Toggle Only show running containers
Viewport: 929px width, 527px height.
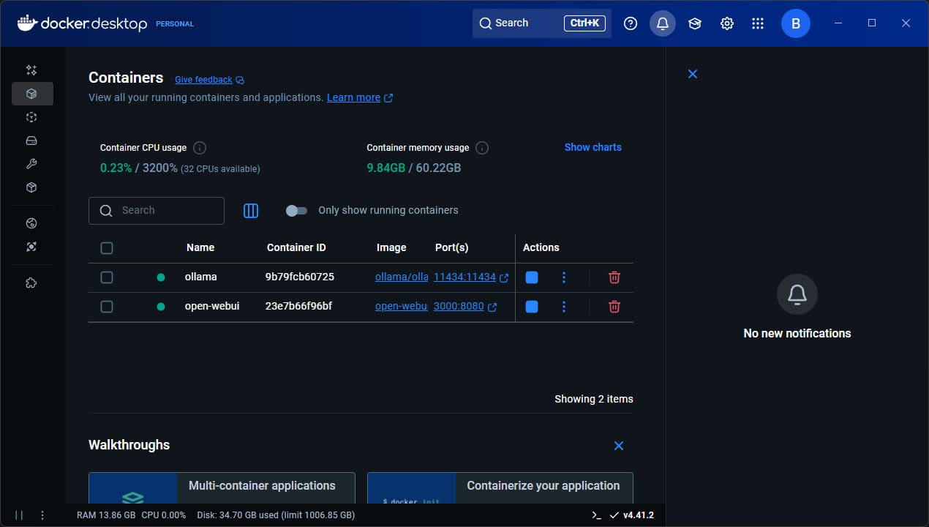pyautogui.click(x=296, y=211)
